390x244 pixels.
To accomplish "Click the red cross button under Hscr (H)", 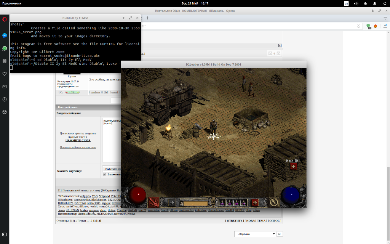I will (293, 167).
